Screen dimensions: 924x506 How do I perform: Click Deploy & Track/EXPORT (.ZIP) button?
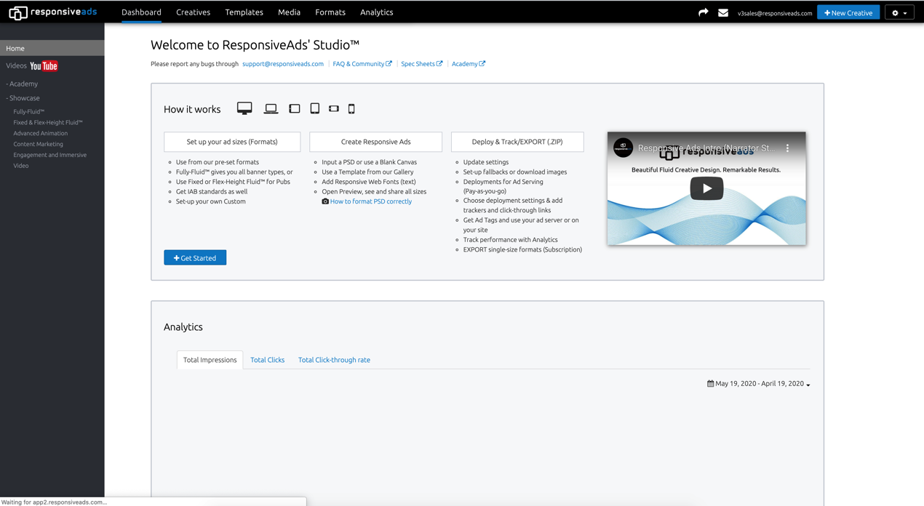click(x=517, y=142)
